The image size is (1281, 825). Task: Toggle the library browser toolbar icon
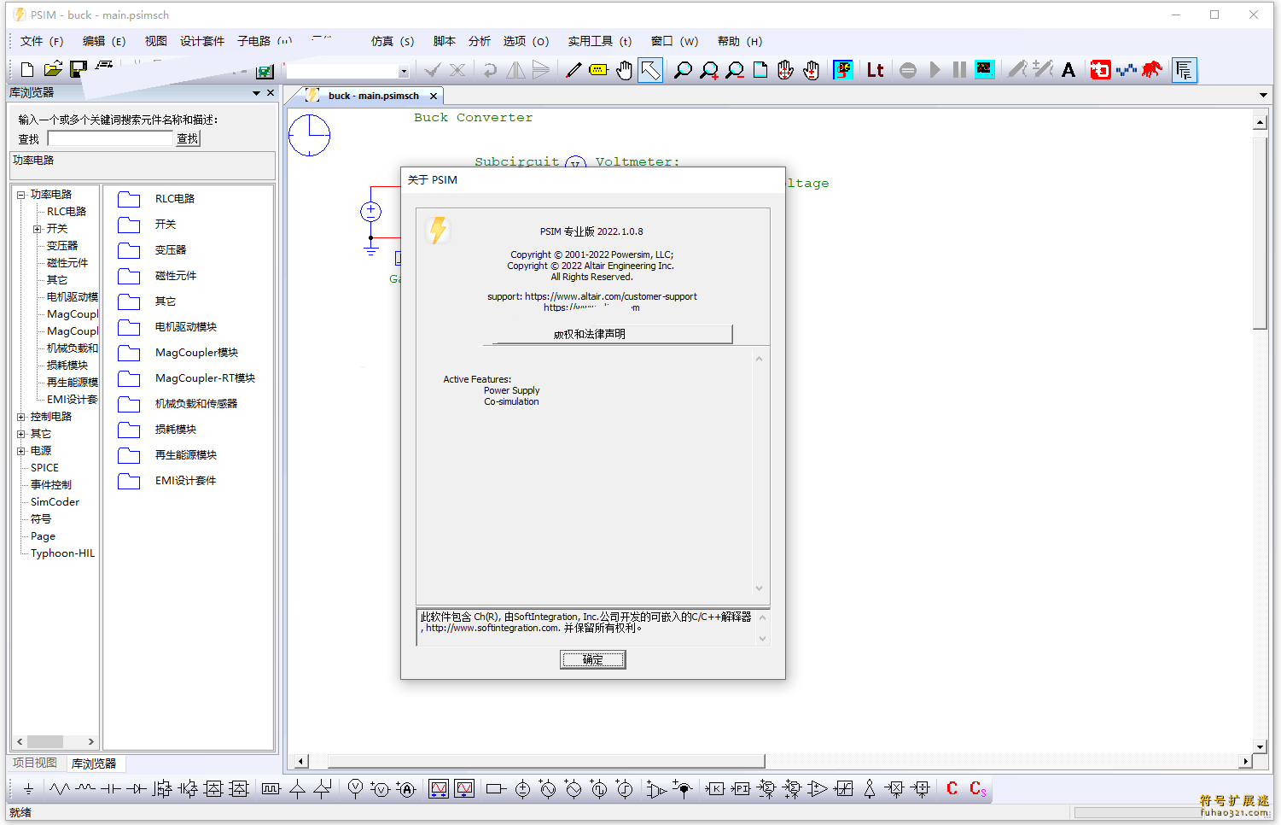click(1184, 70)
